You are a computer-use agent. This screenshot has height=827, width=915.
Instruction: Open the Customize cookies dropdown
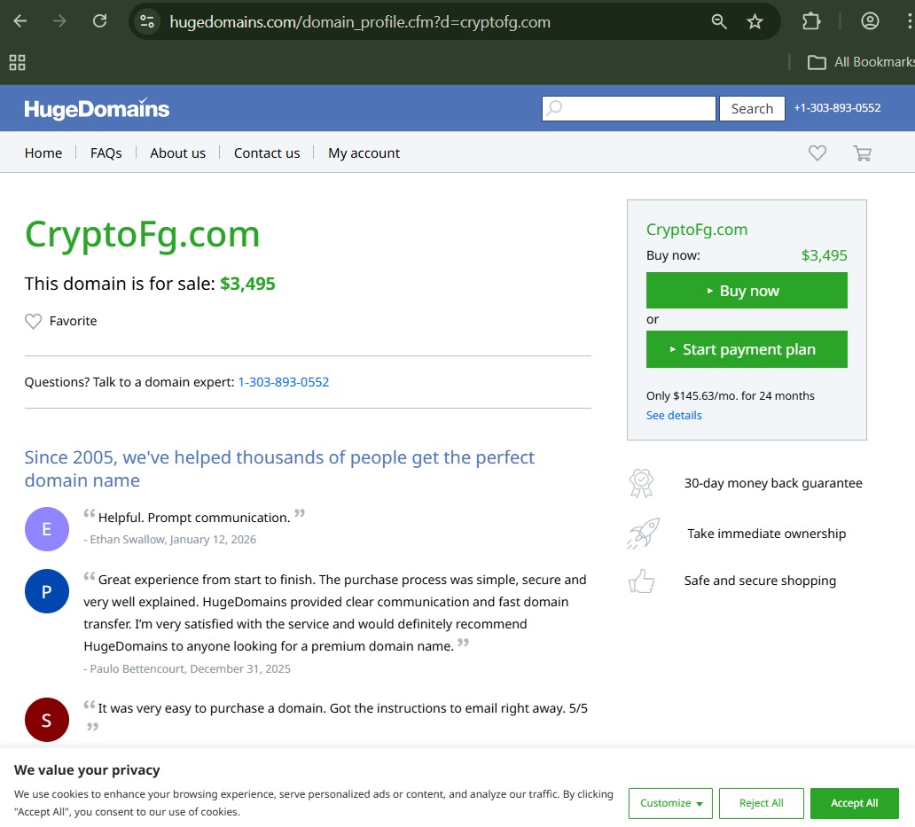pyautogui.click(x=669, y=803)
